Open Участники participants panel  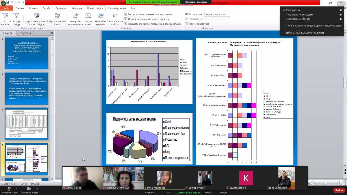[149, 193]
